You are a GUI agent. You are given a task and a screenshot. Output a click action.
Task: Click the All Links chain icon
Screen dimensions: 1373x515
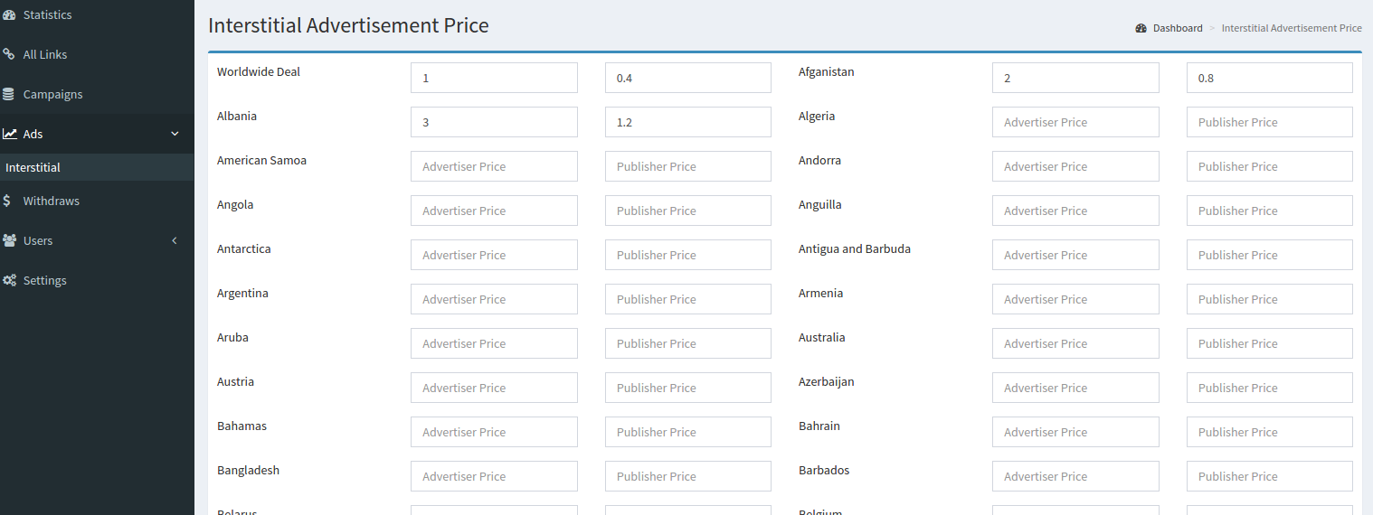(9, 55)
